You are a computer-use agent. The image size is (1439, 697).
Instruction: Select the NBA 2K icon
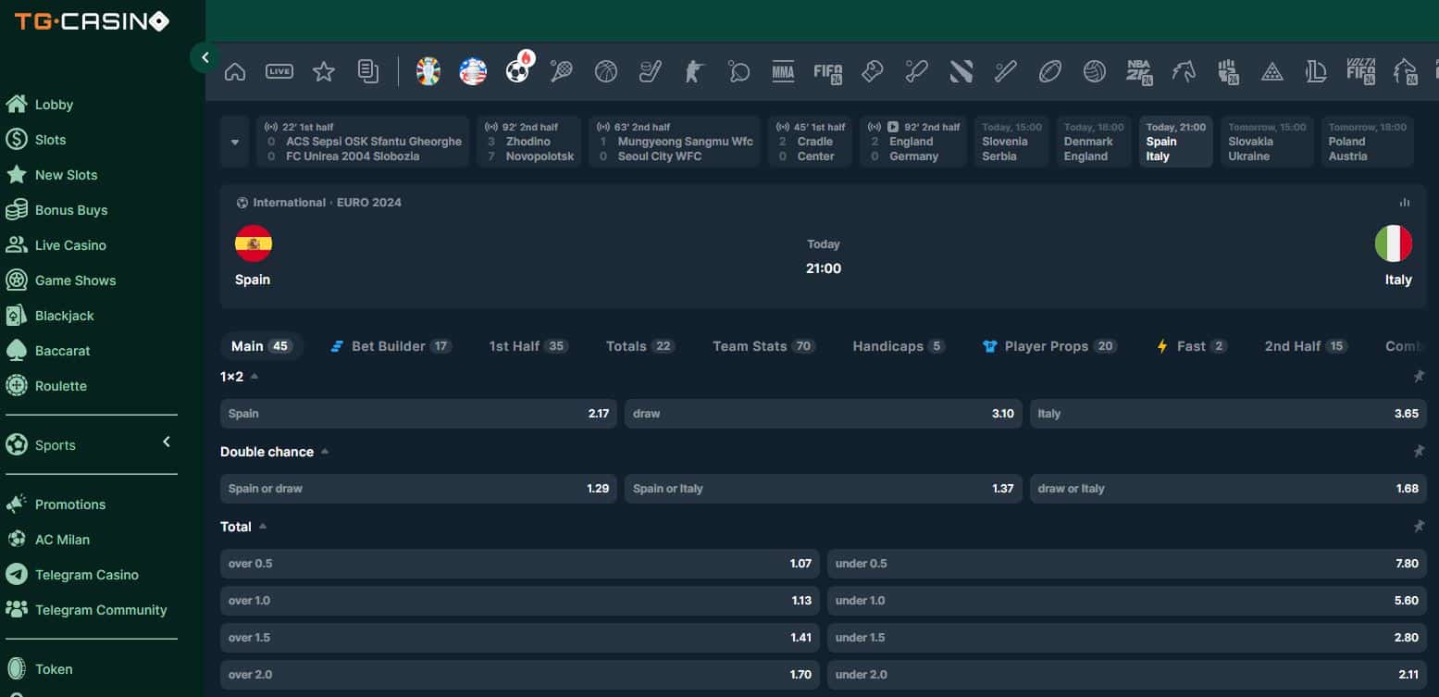click(1139, 71)
